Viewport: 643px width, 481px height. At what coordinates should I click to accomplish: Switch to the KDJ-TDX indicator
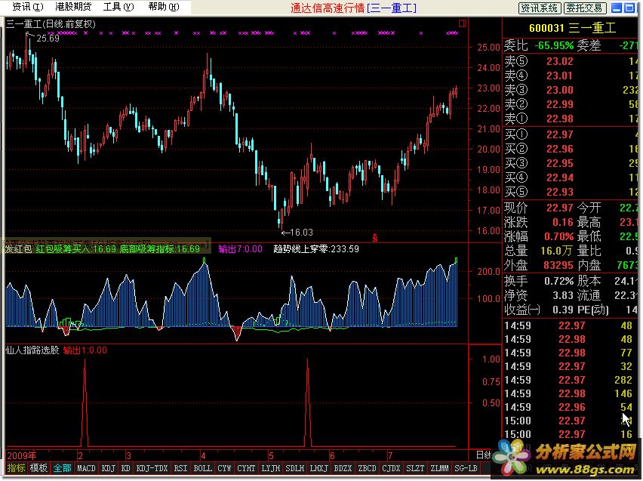click(152, 468)
